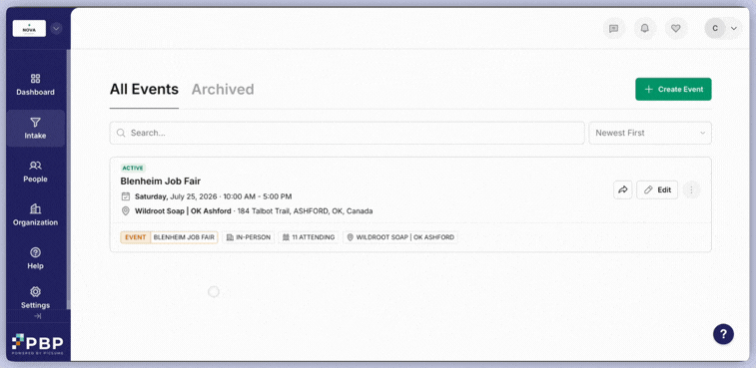Open the floating help question-mark button

click(x=723, y=334)
